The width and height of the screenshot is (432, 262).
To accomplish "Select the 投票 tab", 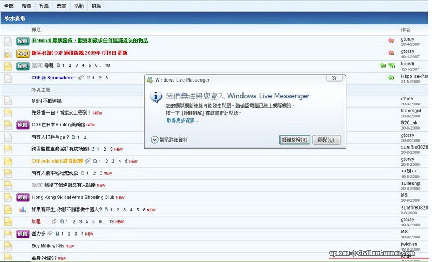I will [44, 6].
